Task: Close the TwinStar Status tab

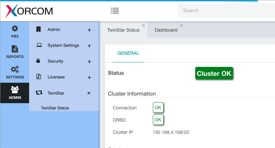Action: (x=144, y=25)
